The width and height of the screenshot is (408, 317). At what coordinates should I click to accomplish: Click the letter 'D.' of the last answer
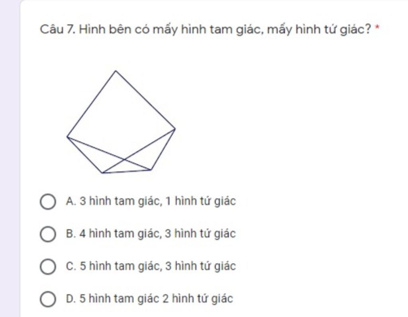click(71, 298)
